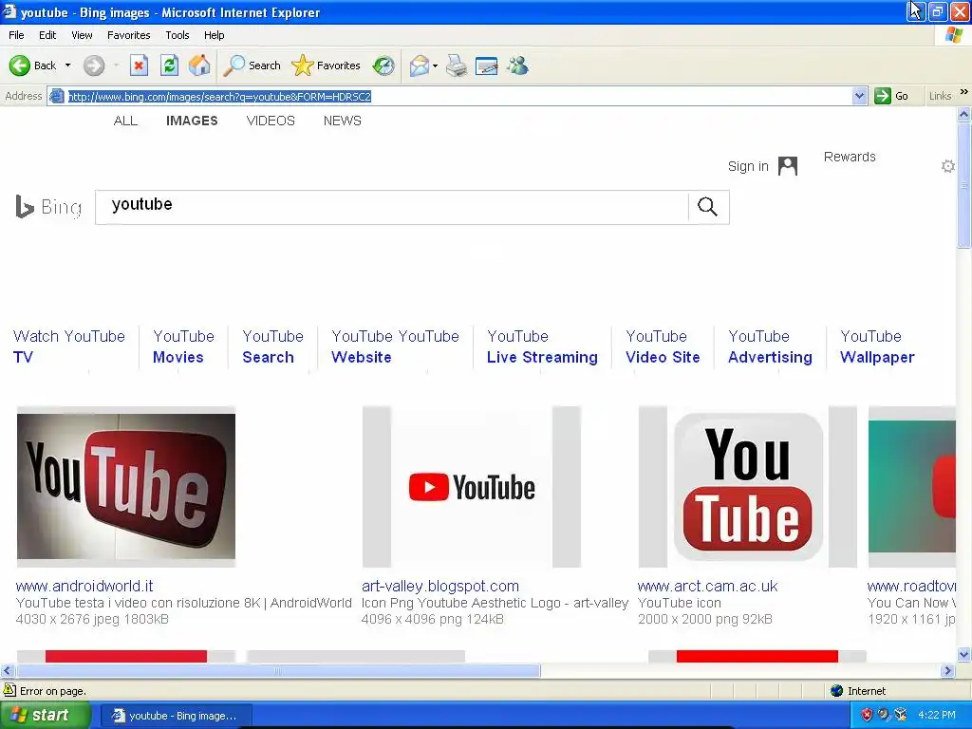Expand the Links toolbar chevron

click(964, 92)
